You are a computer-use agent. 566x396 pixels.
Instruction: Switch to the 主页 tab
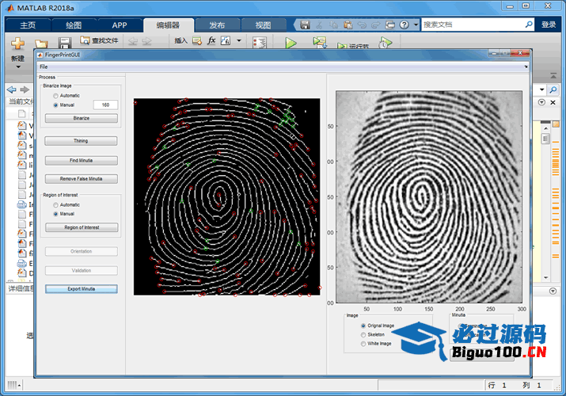pyautogui.click(x=28, y=25)
